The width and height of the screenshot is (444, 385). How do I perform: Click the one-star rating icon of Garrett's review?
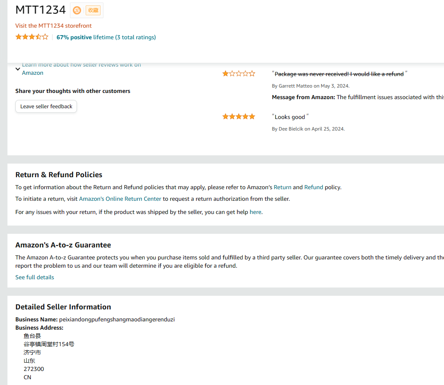tap(239, 74)
